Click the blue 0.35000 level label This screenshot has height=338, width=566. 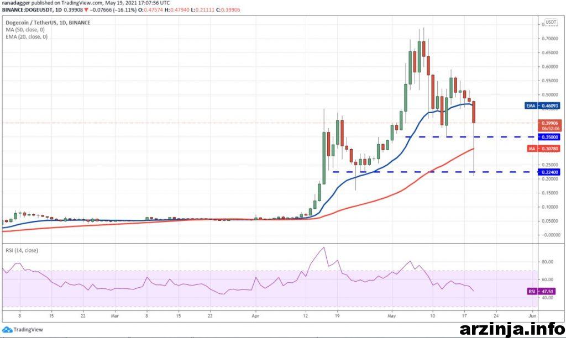click(549, 137)
